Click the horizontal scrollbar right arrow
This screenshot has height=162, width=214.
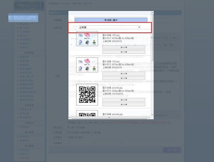(x=149, y=118)
